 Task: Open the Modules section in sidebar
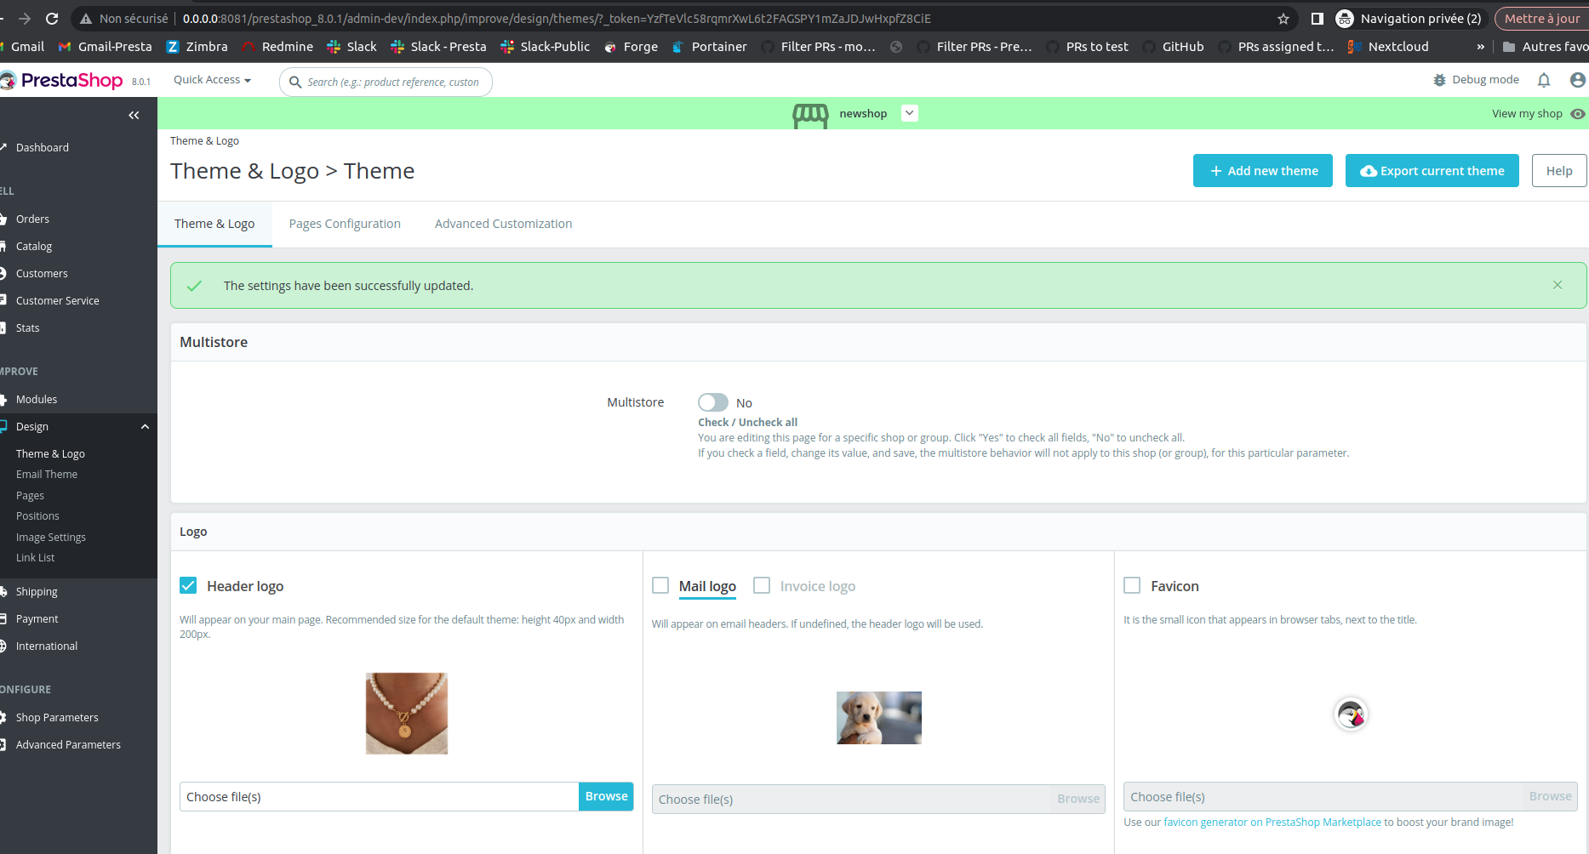coord(36,399)
